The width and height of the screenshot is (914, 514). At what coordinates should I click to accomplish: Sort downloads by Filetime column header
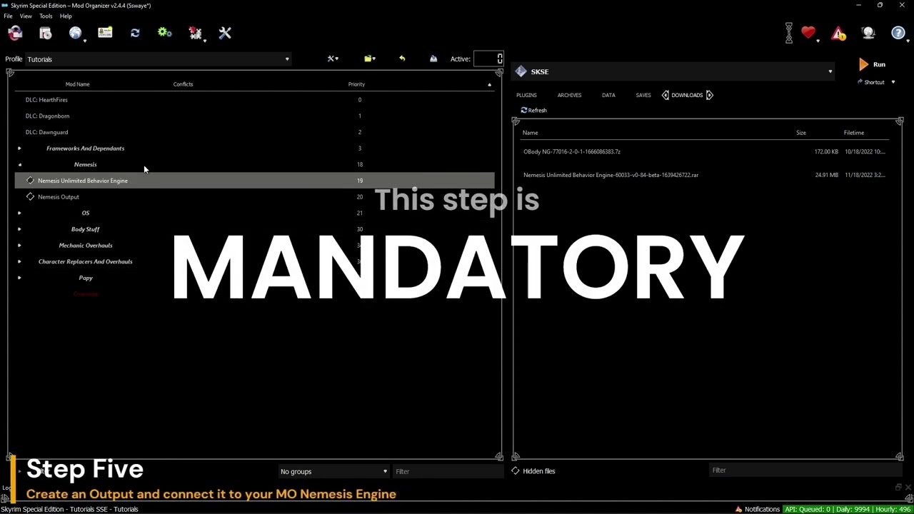(x=854, y=133)
